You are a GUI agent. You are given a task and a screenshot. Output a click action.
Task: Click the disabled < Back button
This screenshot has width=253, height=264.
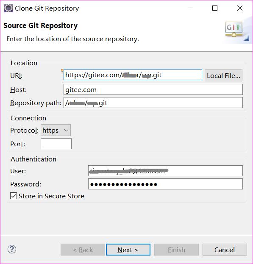[x=83, y=250]
